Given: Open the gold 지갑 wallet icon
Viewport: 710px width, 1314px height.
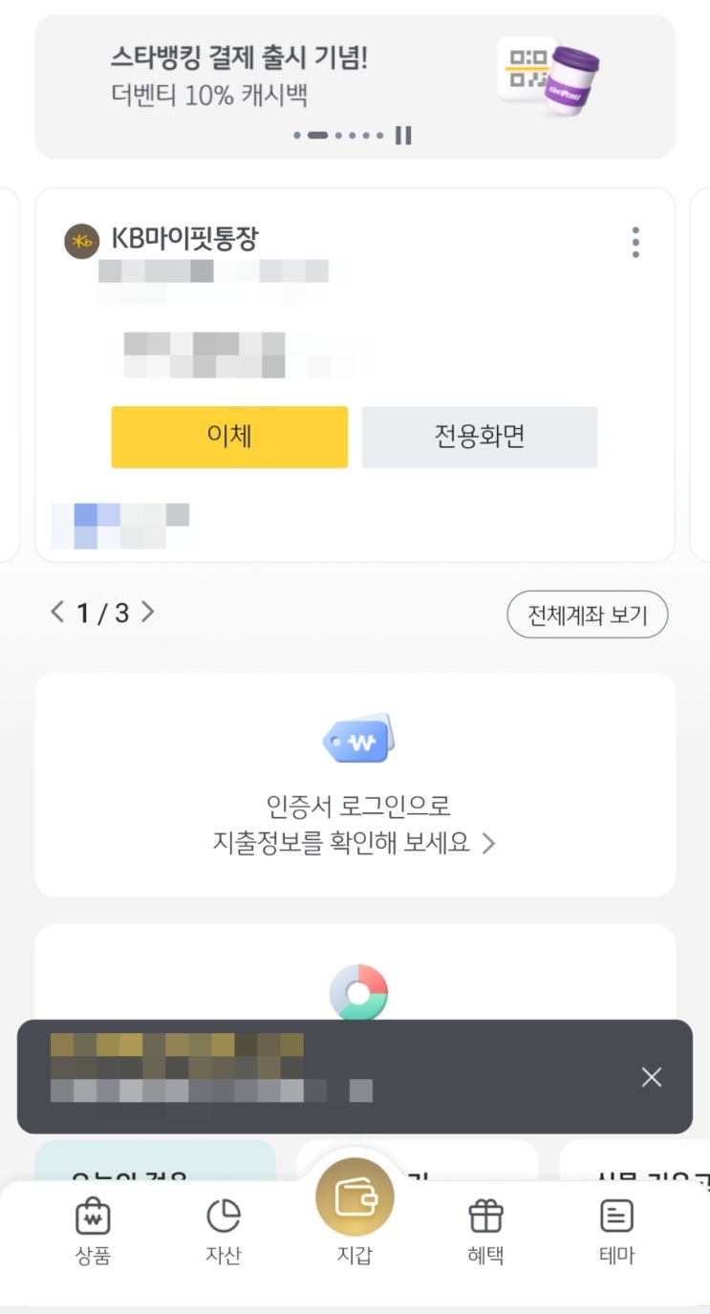Looking at the screenshot, I should click(355, 1198).
